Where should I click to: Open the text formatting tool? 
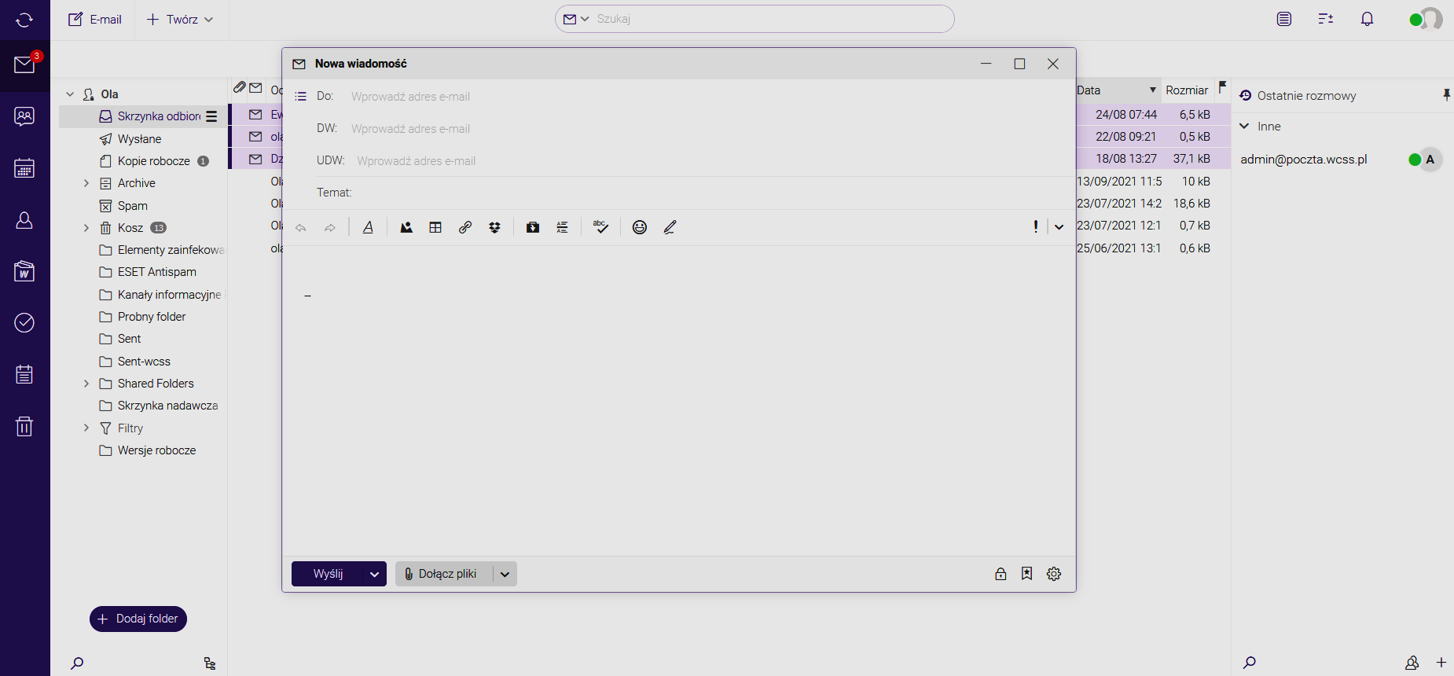tap(368, 227)
